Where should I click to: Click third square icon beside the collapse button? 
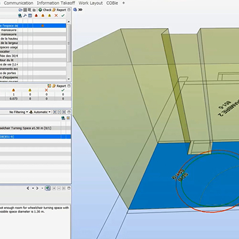[x=64, y=112]
